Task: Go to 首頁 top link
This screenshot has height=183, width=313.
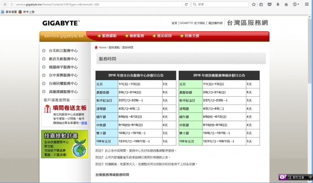Action: [174, 23]
